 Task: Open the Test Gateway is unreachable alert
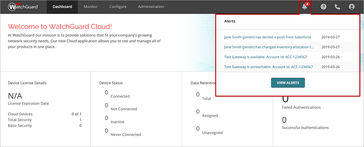268,67
